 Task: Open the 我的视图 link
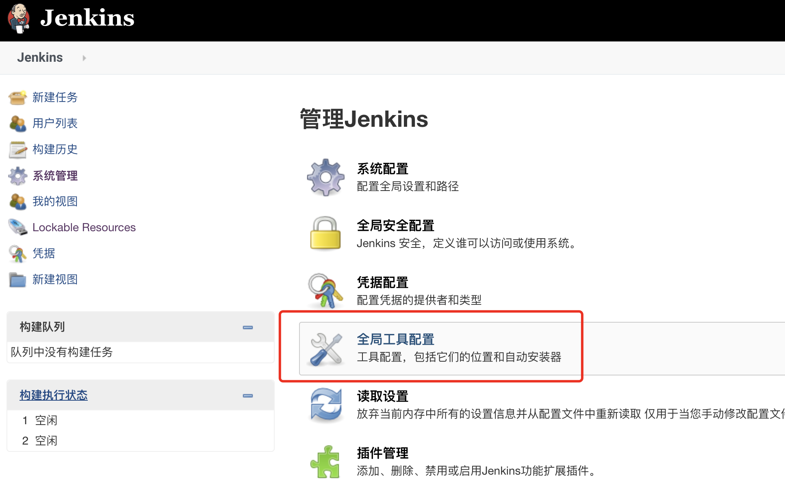point(55,202)
